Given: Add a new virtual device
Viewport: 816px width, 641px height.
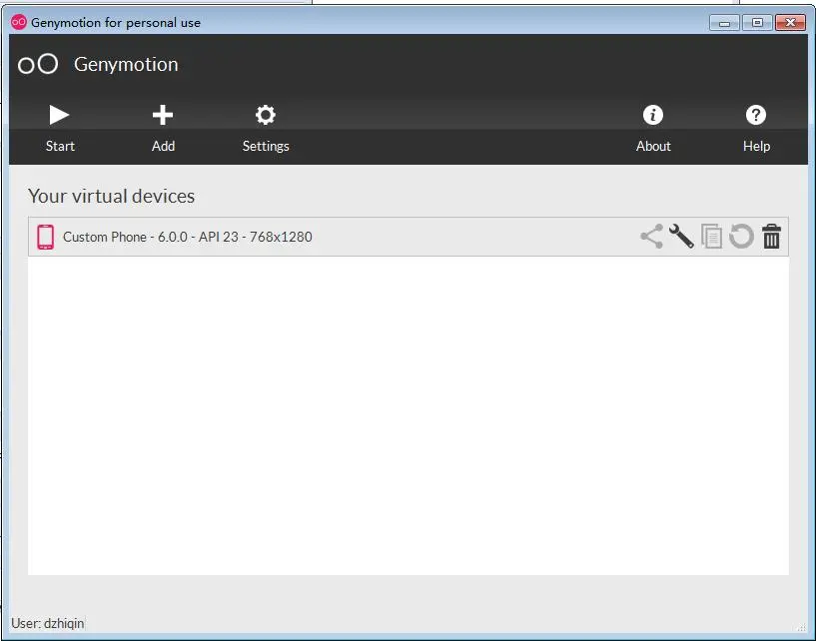Looking at the screenshot, I should pos(163,128).
